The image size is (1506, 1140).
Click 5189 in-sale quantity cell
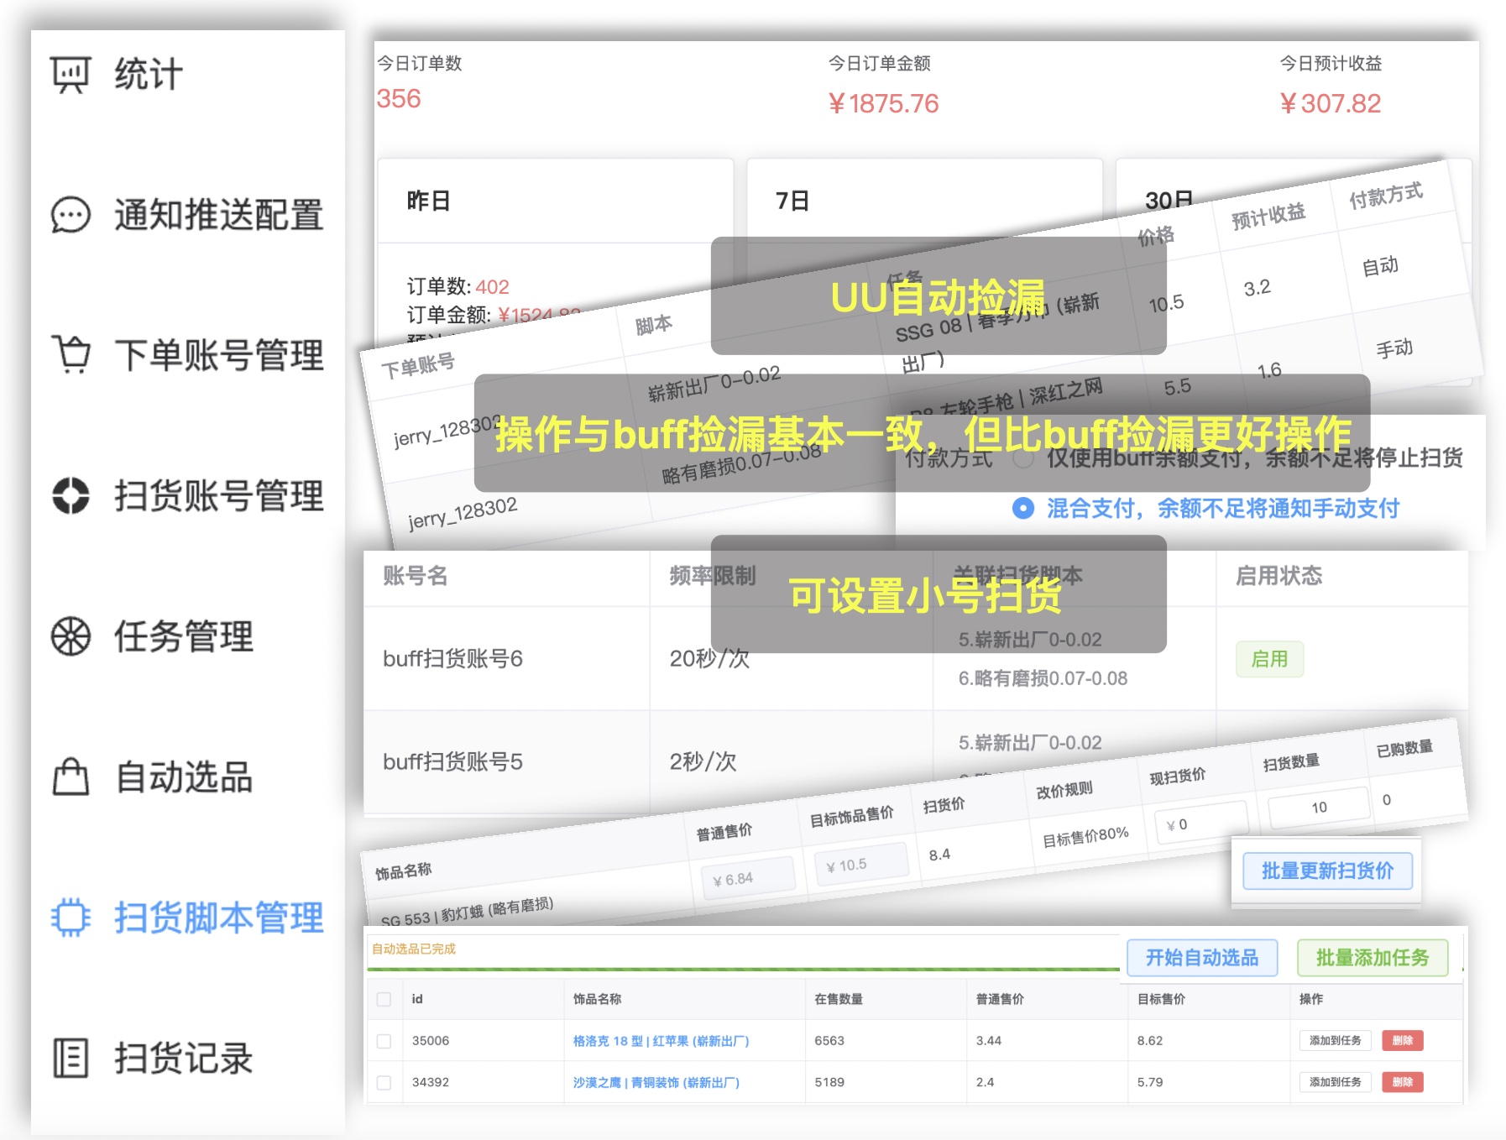coord(829,1083)
